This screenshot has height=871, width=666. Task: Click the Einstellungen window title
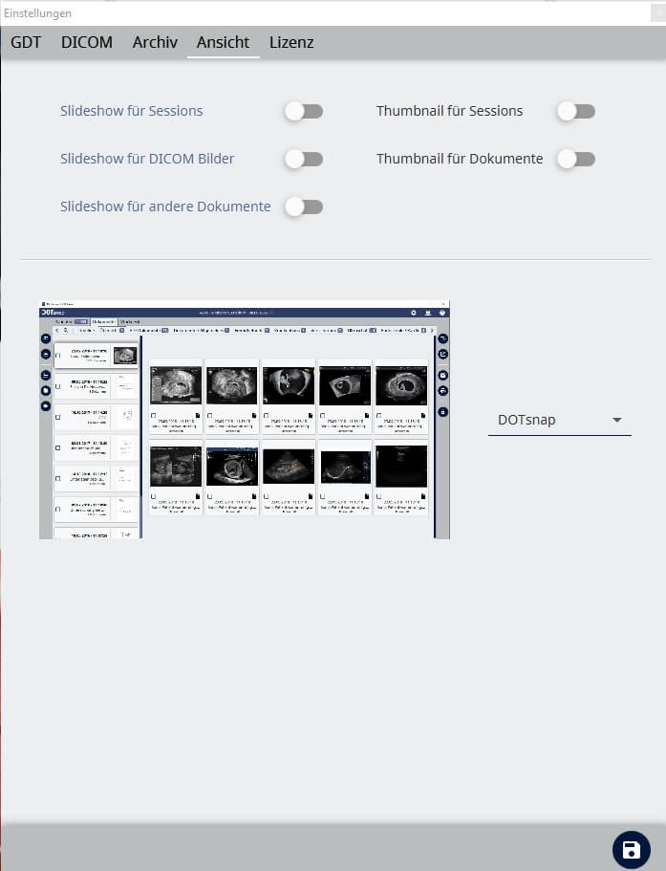[x=36, y=13]
